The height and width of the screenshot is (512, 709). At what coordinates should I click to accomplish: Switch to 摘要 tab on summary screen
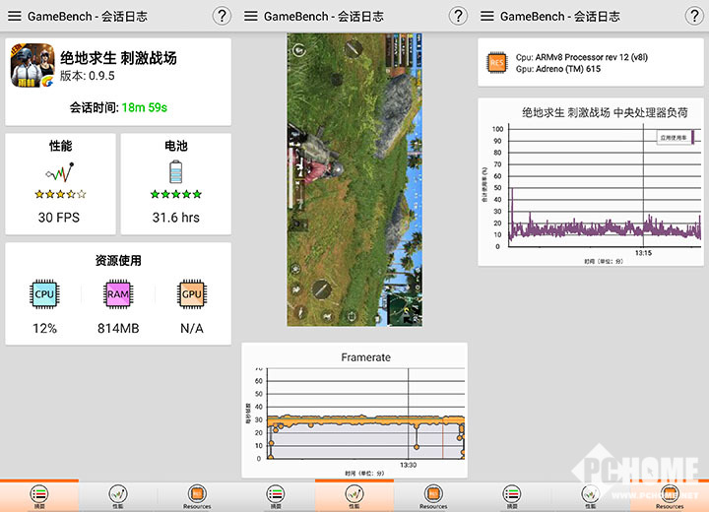(39, 496)
